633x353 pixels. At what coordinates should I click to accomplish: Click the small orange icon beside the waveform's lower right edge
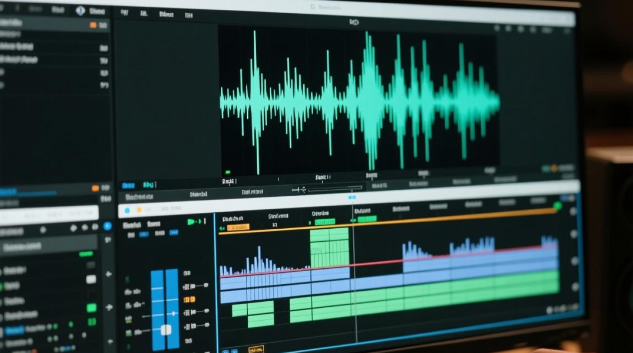(554, 168)
